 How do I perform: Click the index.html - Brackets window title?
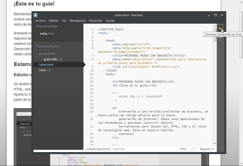(x=129, y=15)
